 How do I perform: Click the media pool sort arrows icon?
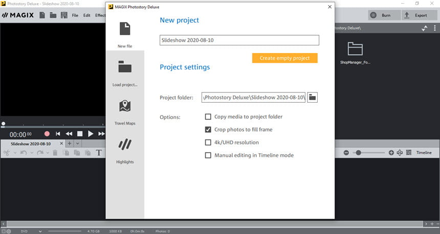(x=425, y=28)
